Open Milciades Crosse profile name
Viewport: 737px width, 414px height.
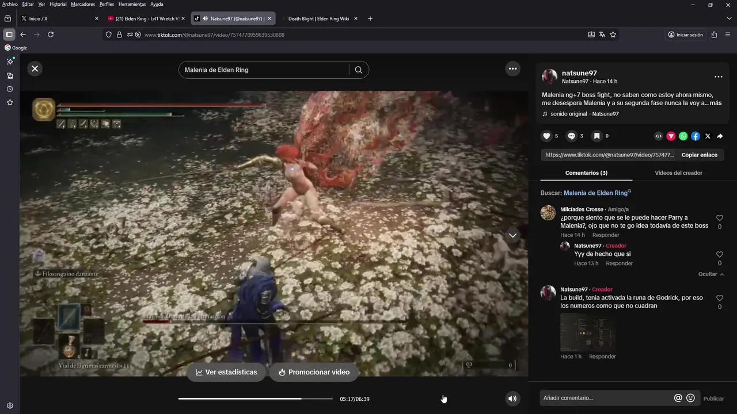click(x=582, y=209)
